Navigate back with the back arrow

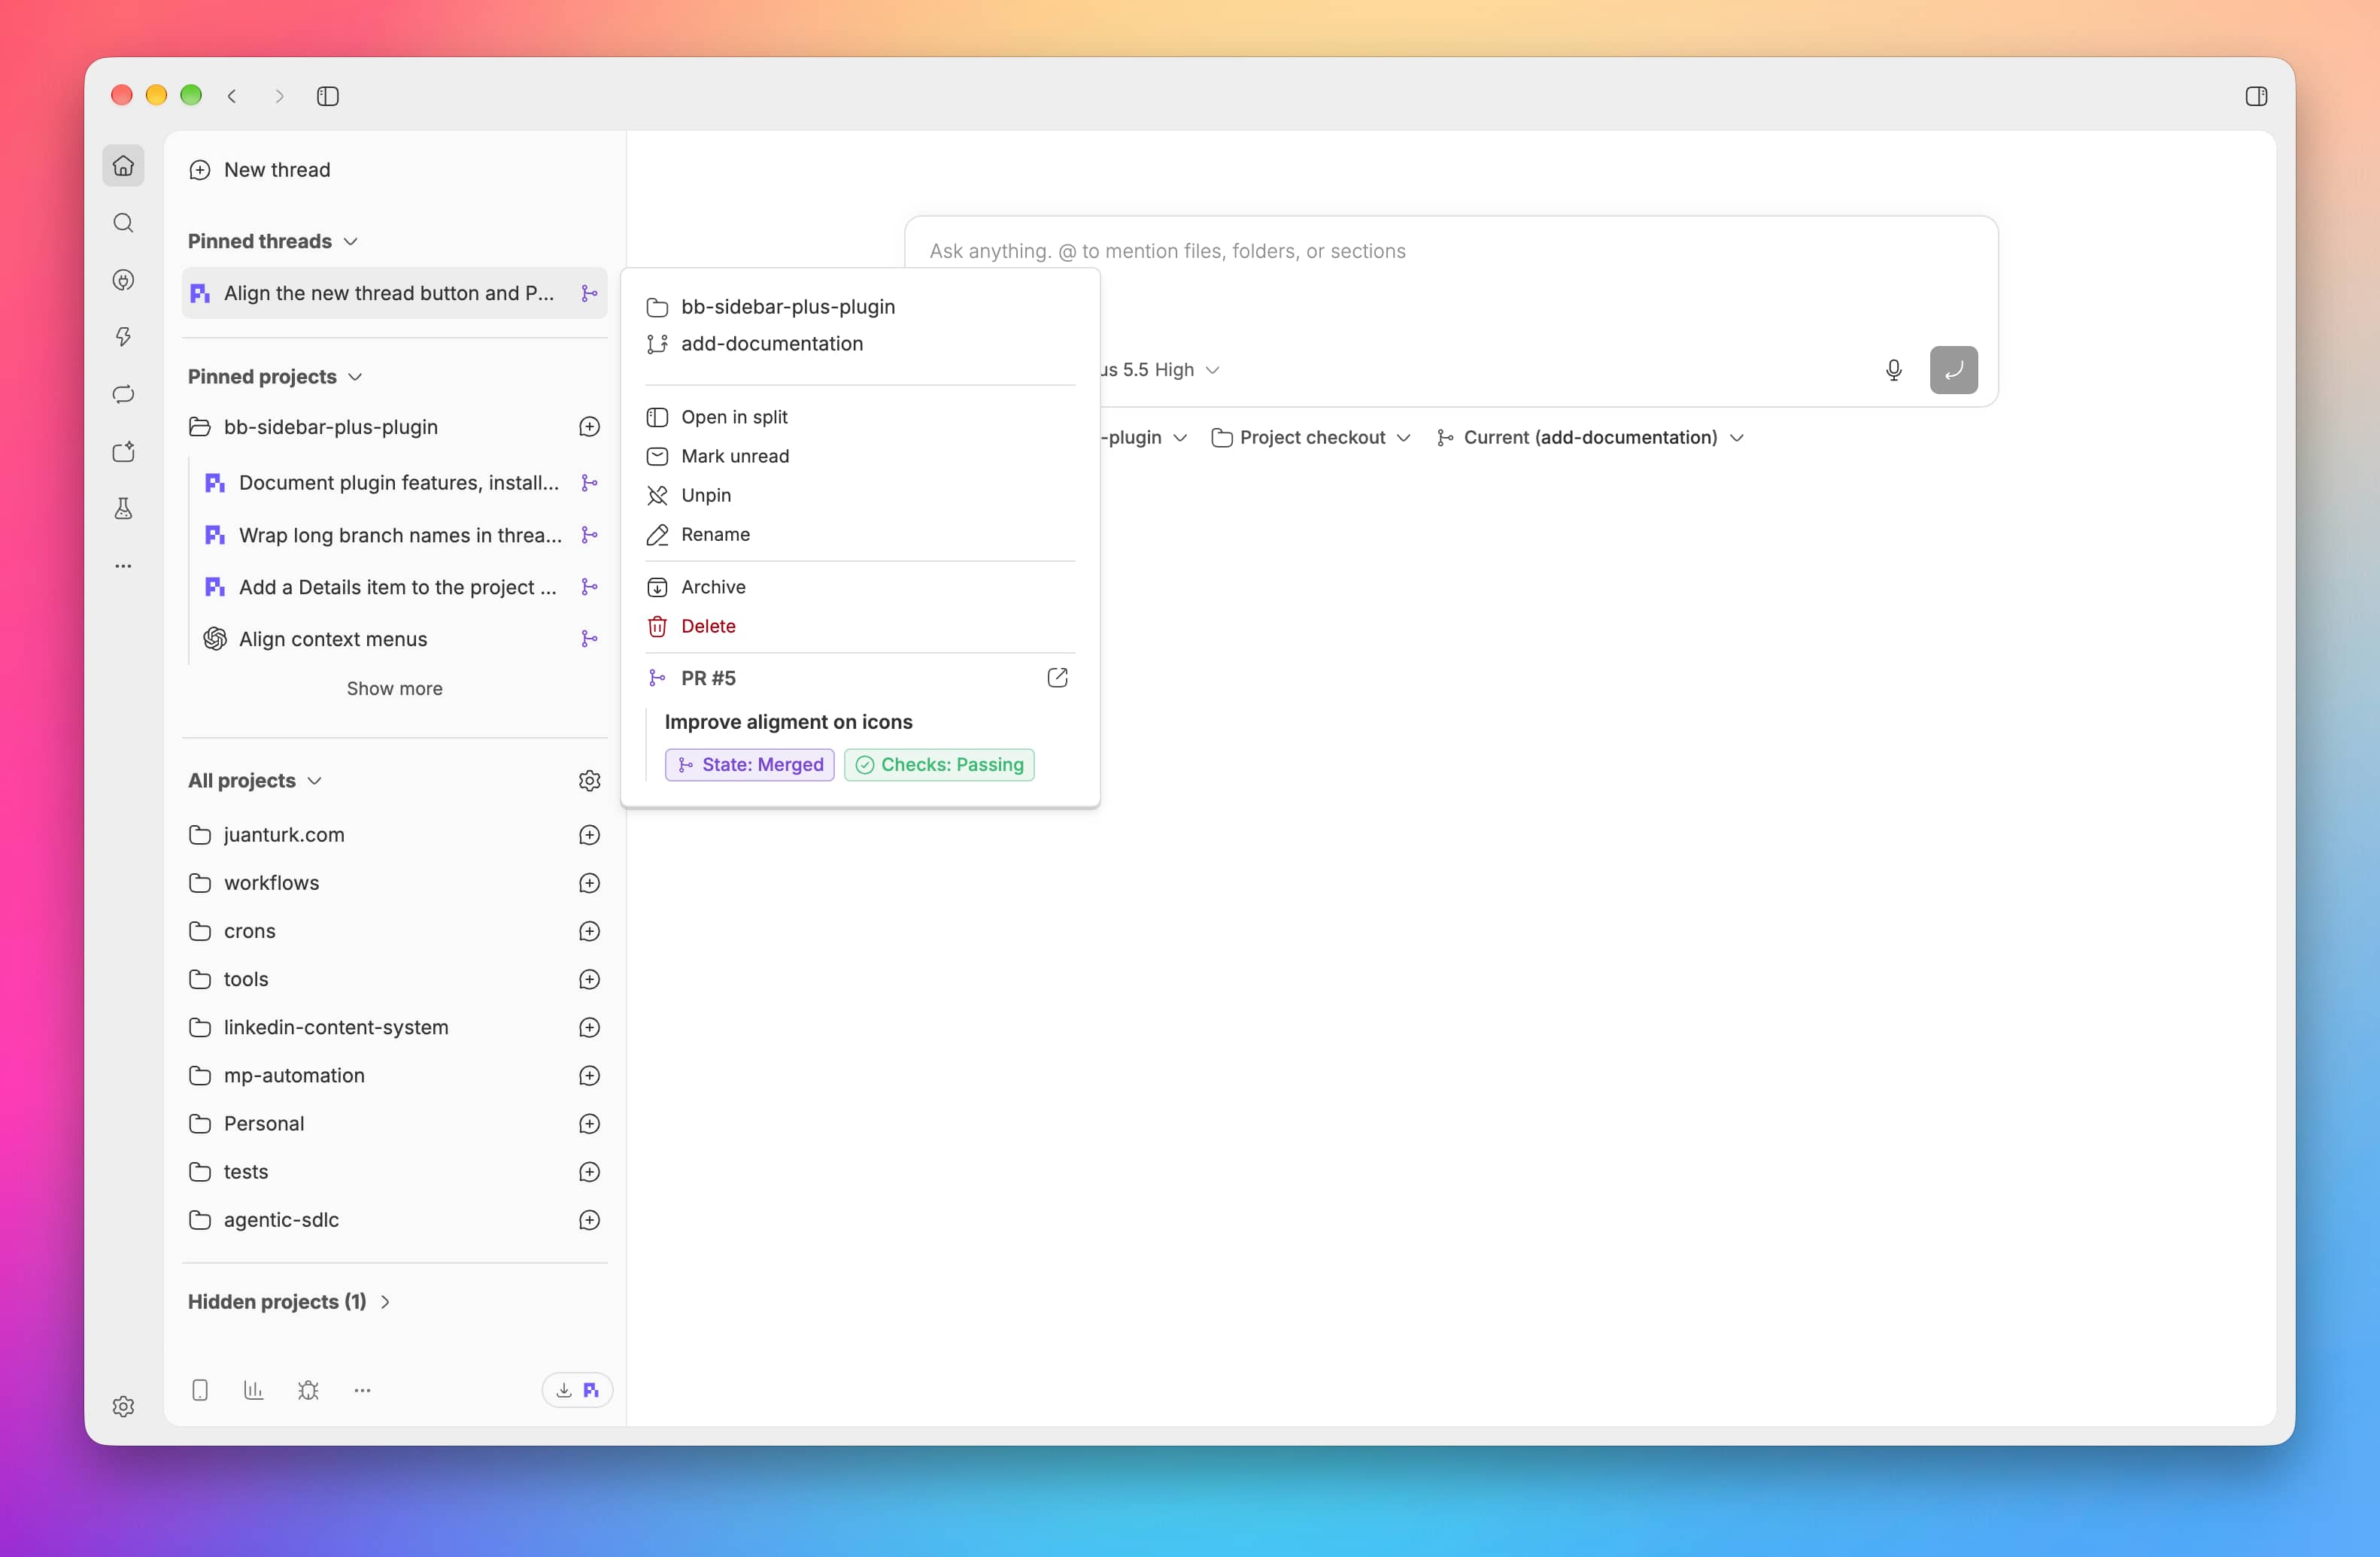pyautogui.click(x=232, y=96)
